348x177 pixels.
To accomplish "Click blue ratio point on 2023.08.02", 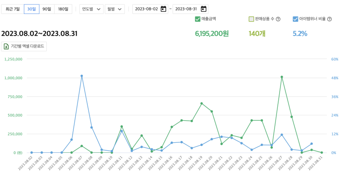I will (32, 153).
